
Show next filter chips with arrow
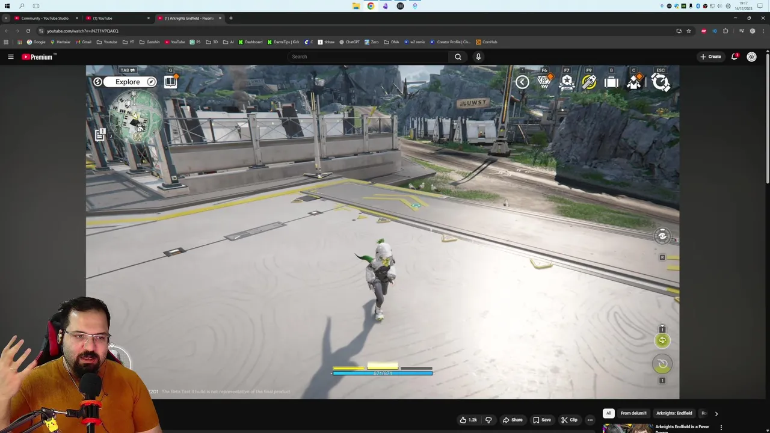click(716, 414)
